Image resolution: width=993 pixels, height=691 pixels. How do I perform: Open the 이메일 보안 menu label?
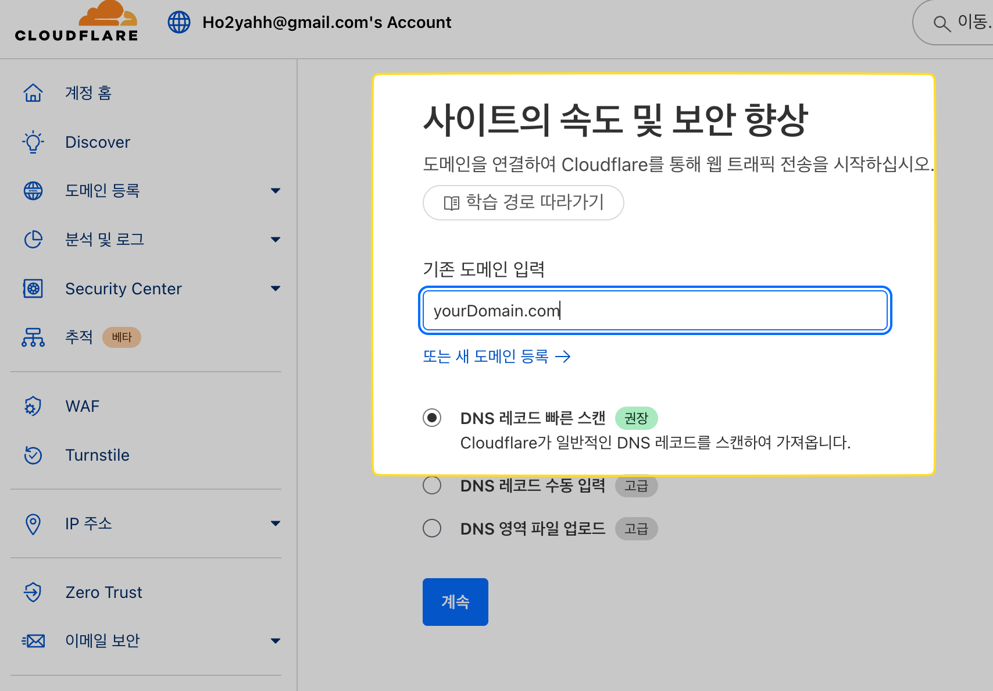pyautogui.click(x=102, y=641)
